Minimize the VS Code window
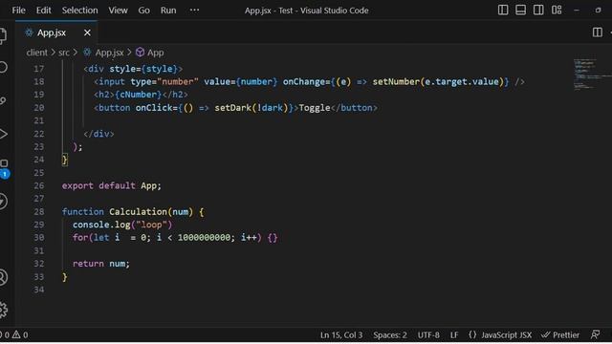Screen dimensions: 612x344 (577, 11)
